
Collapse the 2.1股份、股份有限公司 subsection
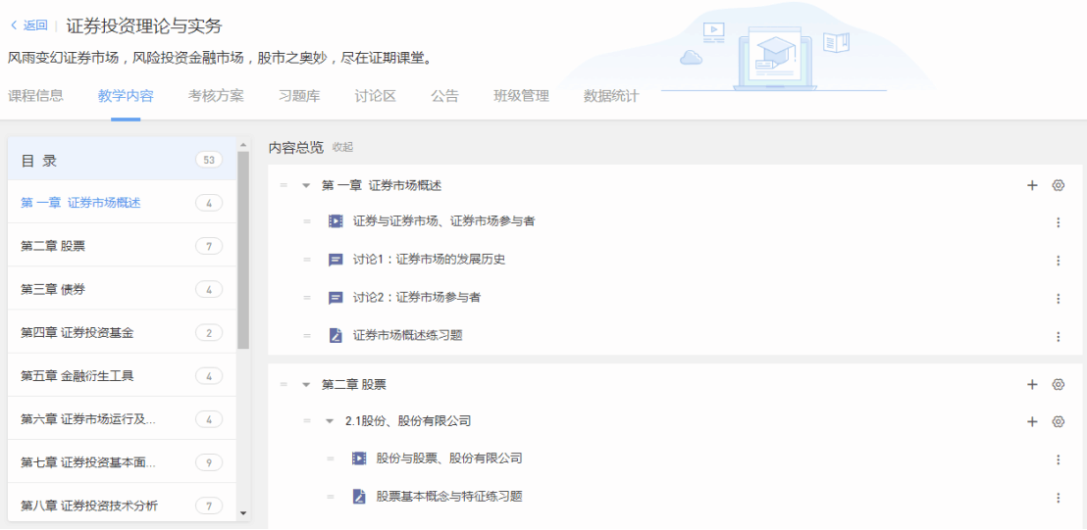330,421
